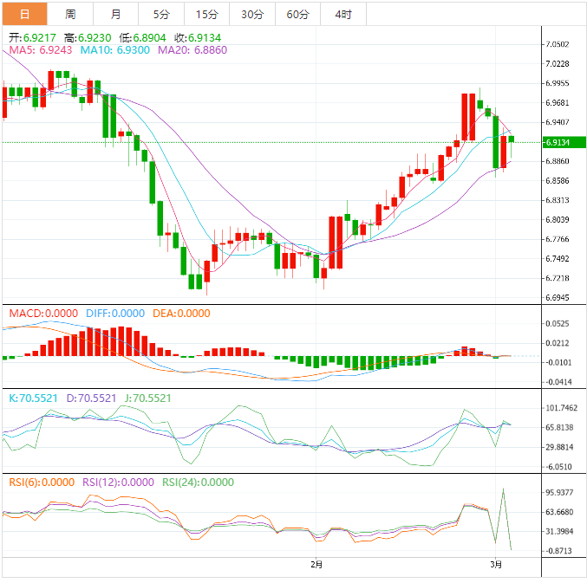The image size is (587, 583).
Task: Click the MA20: 6.8860 legend value
Action: click(x=192, y=50)
